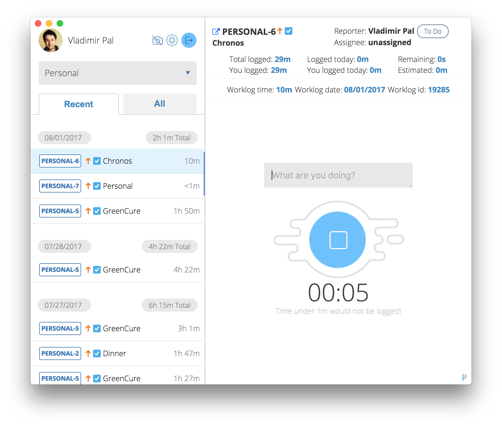502x428 pixels.
Task: Open PERSONAL-6 in browser via external link icon
Action: pyautogui.click(x=215, y=31)
